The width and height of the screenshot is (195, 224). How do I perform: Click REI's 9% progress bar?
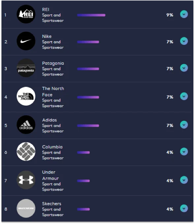point(91,15)
